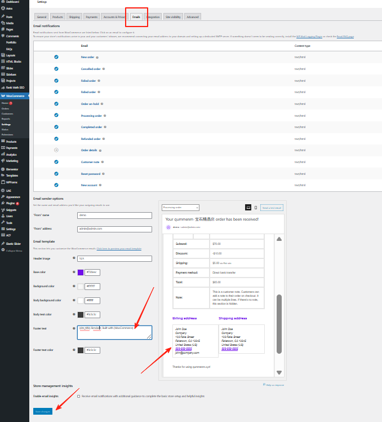Open the Emails settings tab
This screenshot has width=382, height=422.
click(x=136, y=17)
